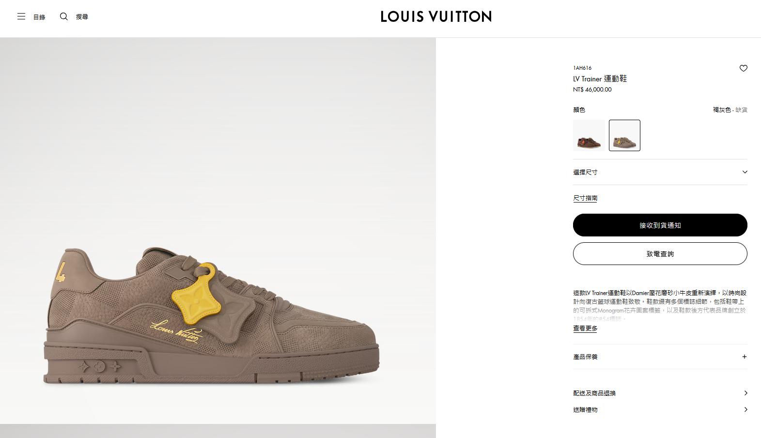Click 查看更多 to read more
Viewport: 761px width, 438px height.
click(x=585, y=328)
